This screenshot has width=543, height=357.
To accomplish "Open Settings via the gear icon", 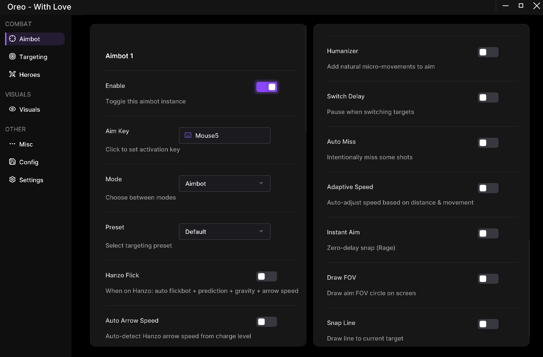I will pyautogui.click(x=12, y=180).
